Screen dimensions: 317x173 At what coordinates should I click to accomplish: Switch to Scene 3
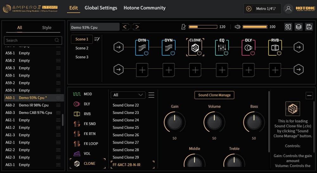point(82,57)
